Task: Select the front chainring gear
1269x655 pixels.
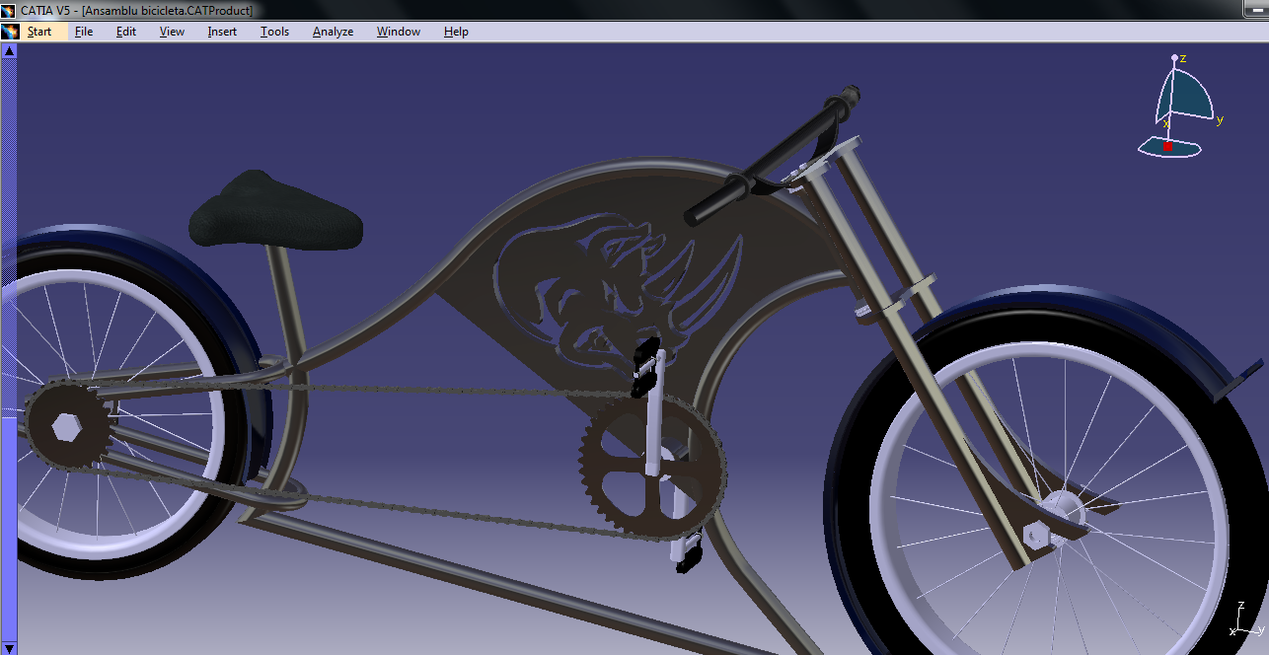Action: pos(653,469)
